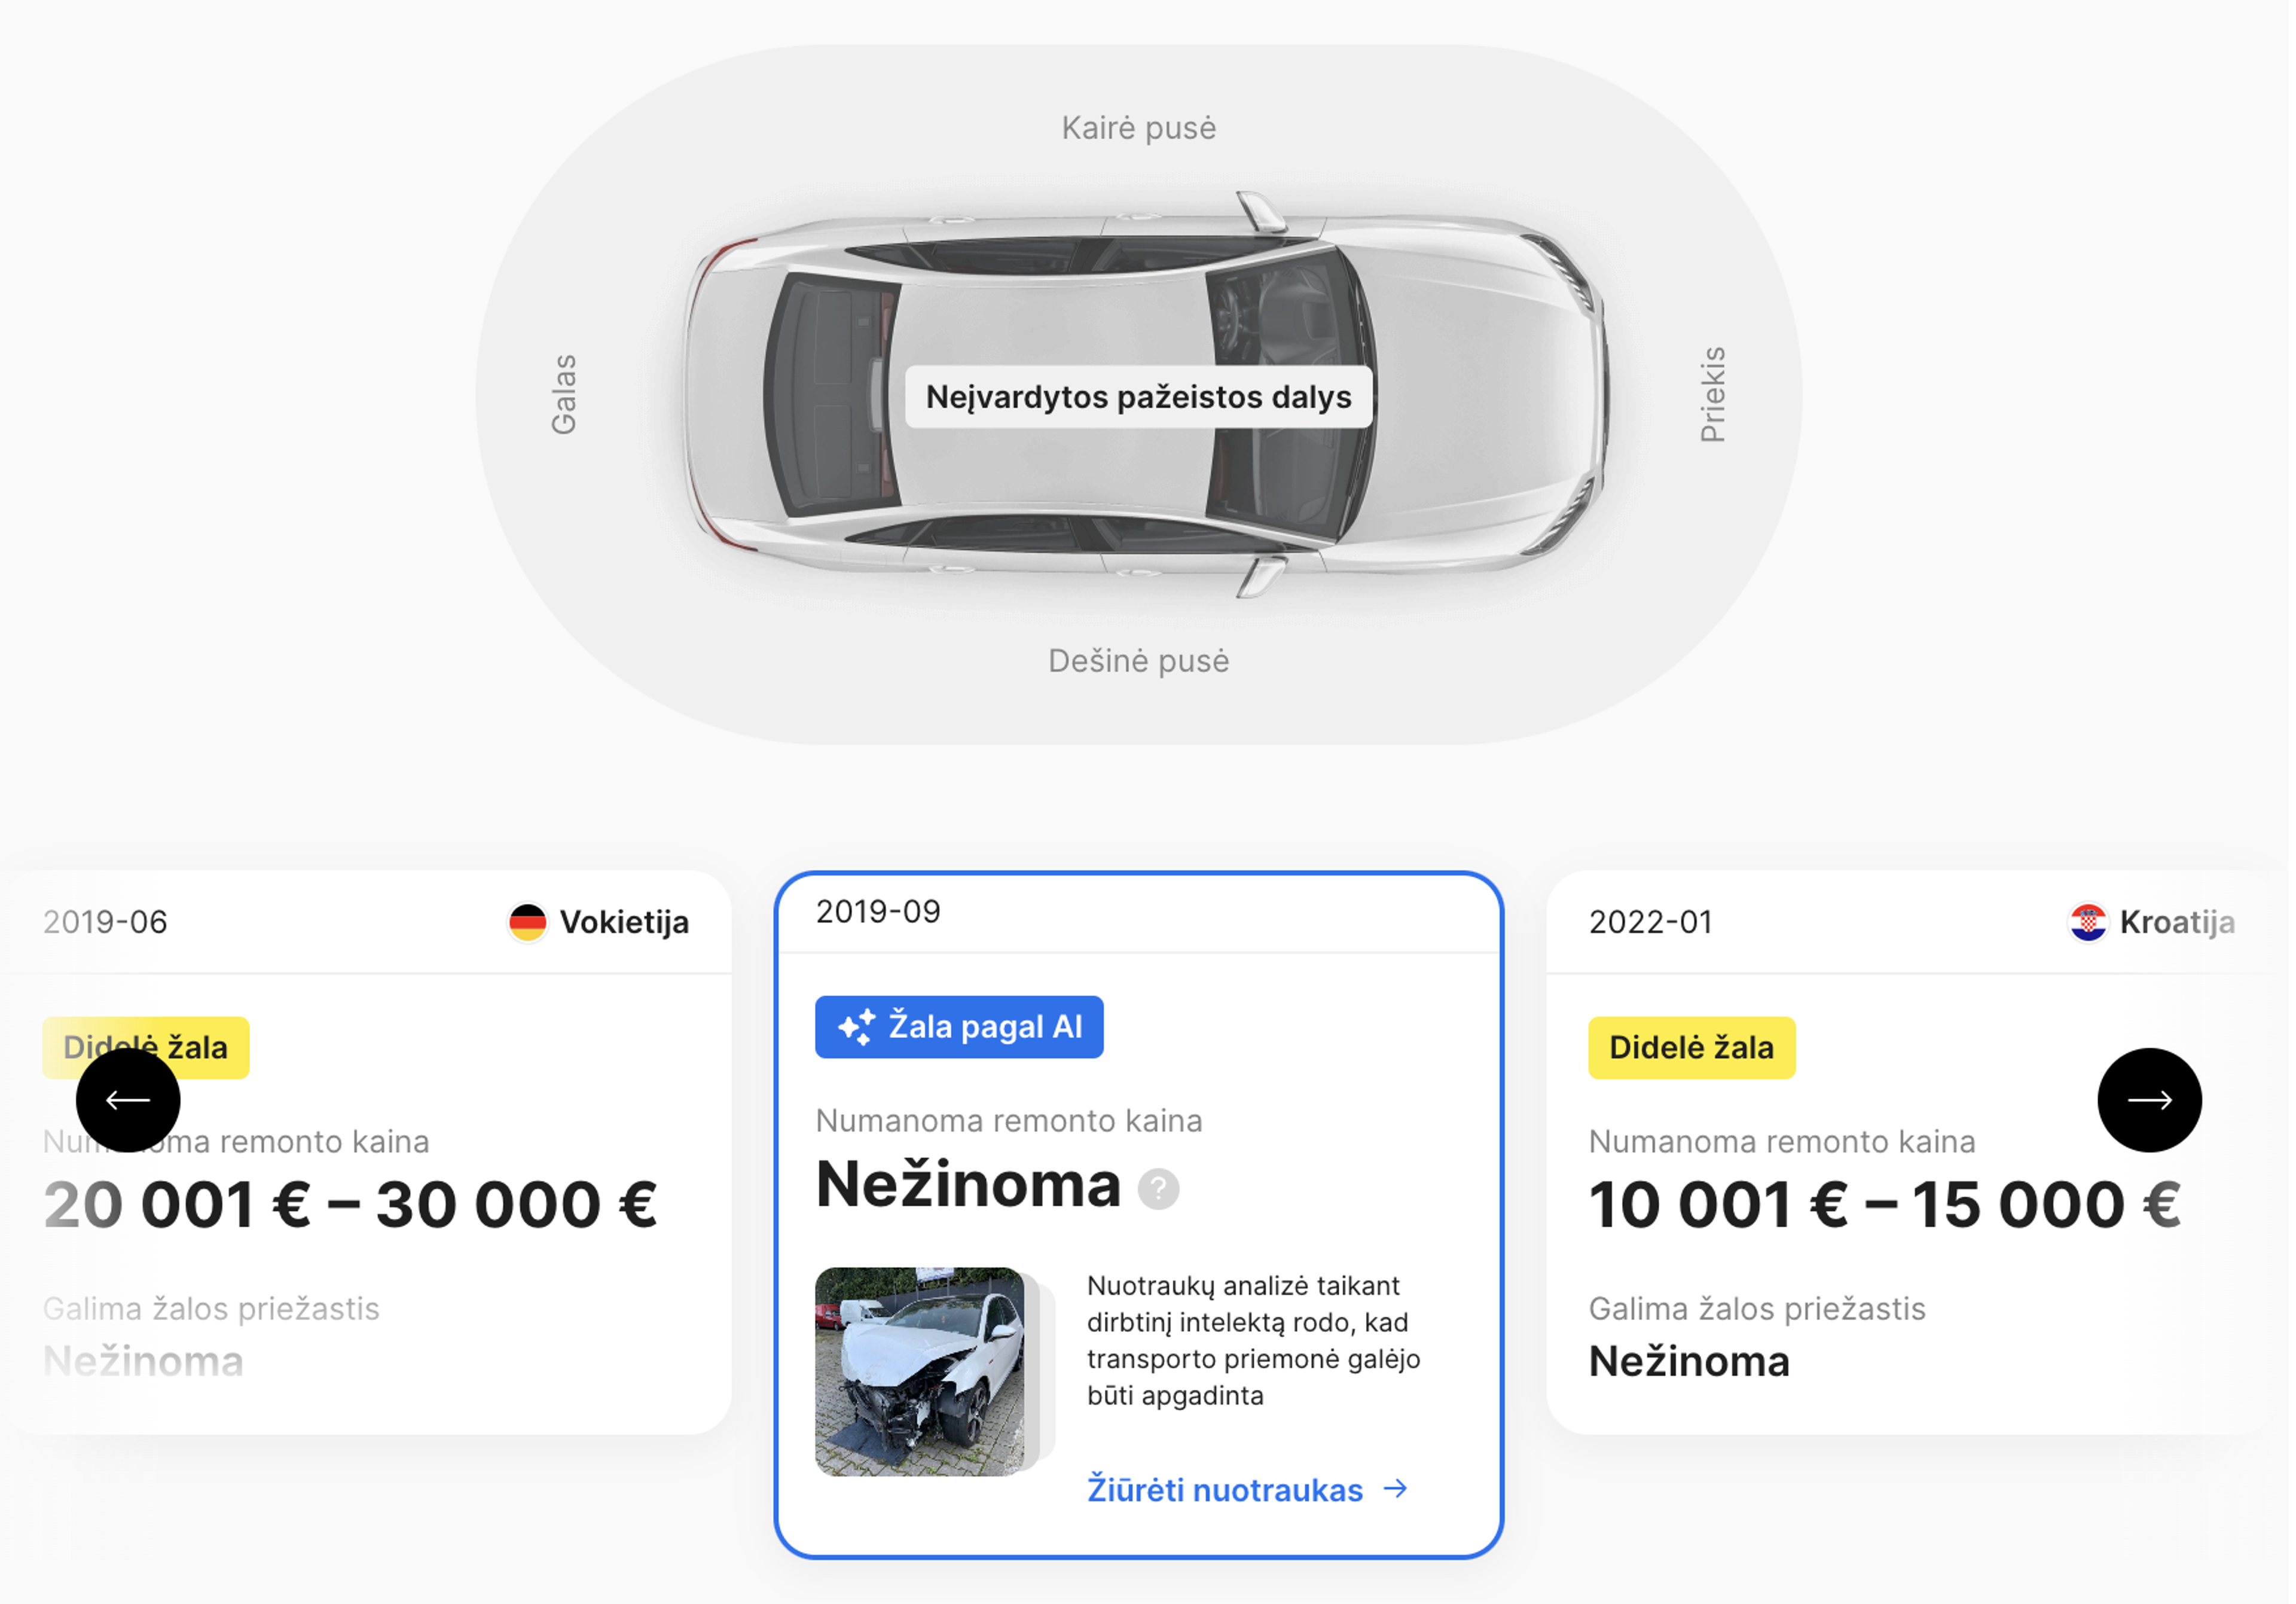This screenshot has width=2296, height=1604.
Task: Click the arrow icon after Žiūrėti nuotraukas
Action: pos(1398,1489)
